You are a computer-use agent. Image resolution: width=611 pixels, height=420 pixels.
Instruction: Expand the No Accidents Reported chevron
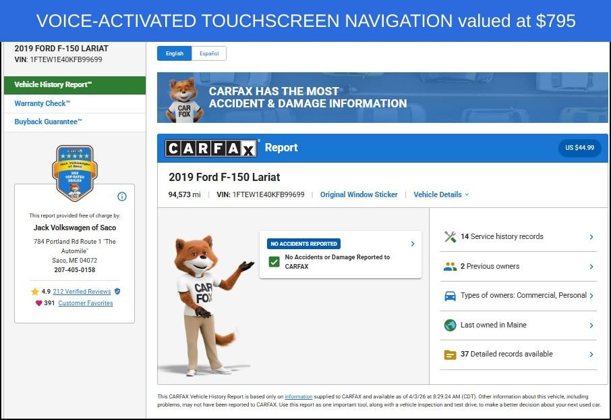tap(412, 244)
